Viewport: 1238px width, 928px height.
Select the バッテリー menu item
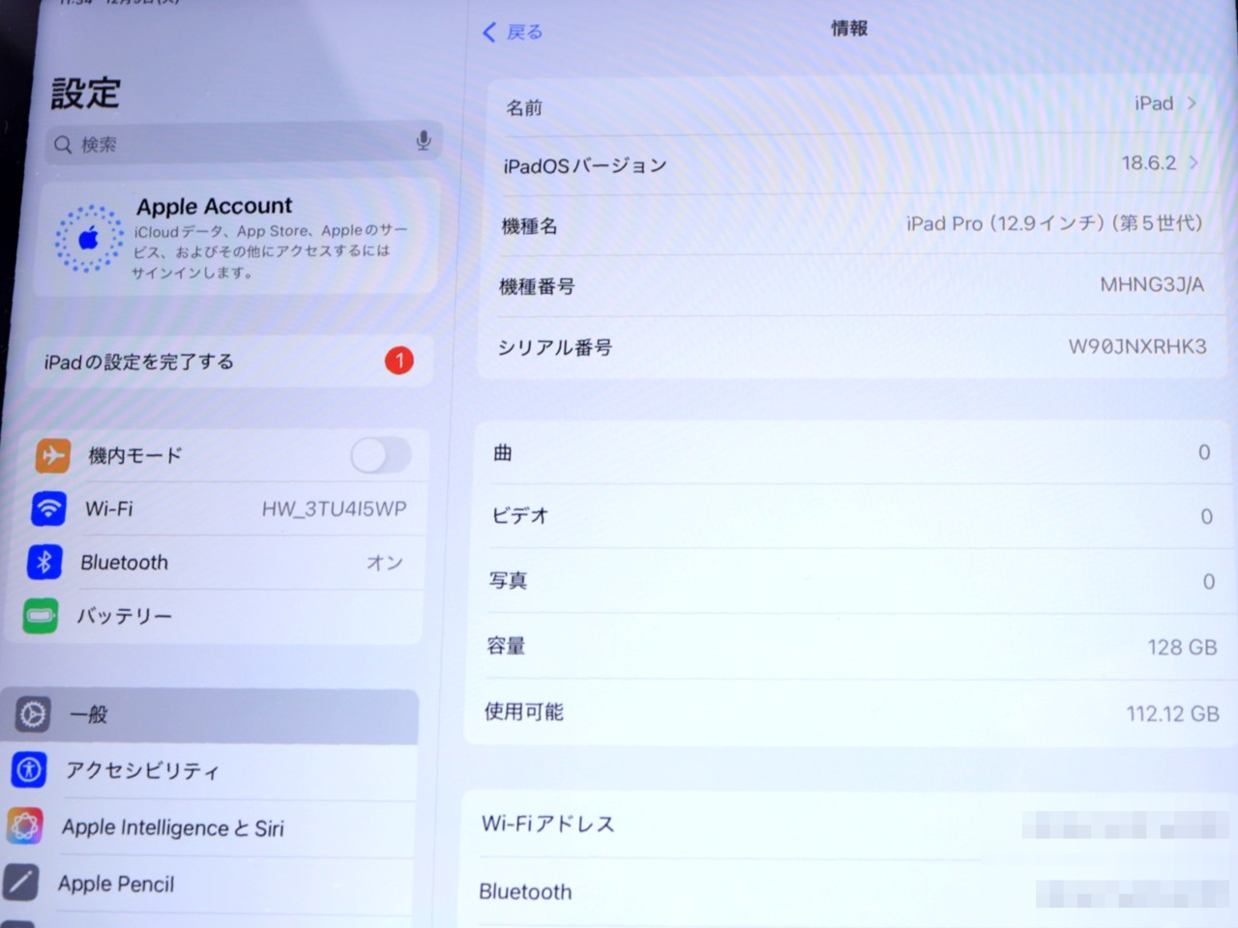[x=124, y=616]
